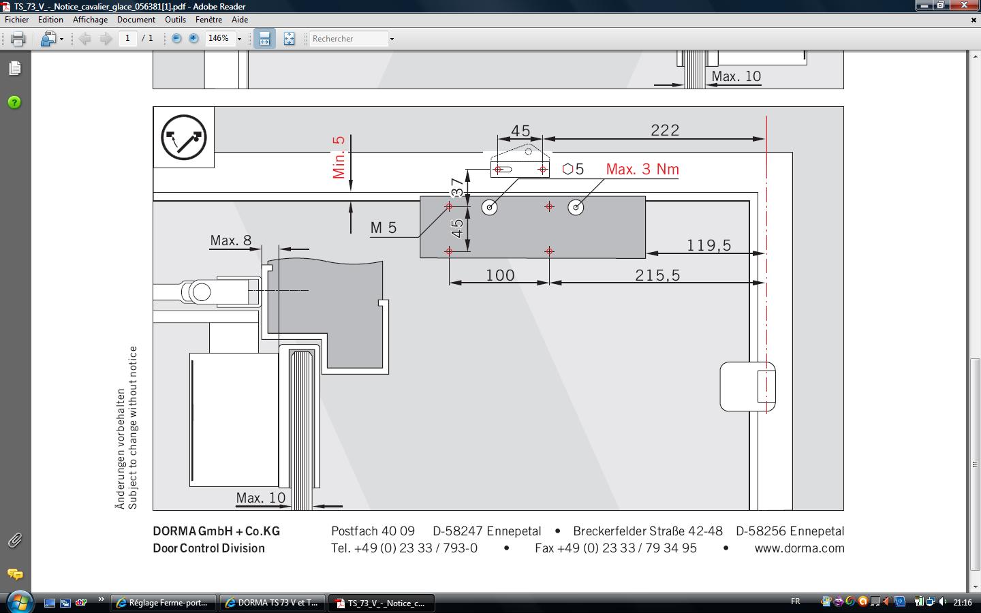Click the 'Door Control Division' text
Screen dimensions: 981x613
(208, 548)
